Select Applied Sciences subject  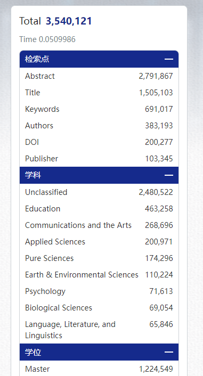[x=99, y=242]
